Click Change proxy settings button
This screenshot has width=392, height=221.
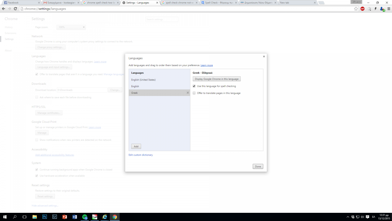(x=50, y=47)
